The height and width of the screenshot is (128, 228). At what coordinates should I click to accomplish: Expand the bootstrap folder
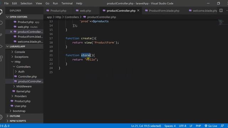click(19, 111)
